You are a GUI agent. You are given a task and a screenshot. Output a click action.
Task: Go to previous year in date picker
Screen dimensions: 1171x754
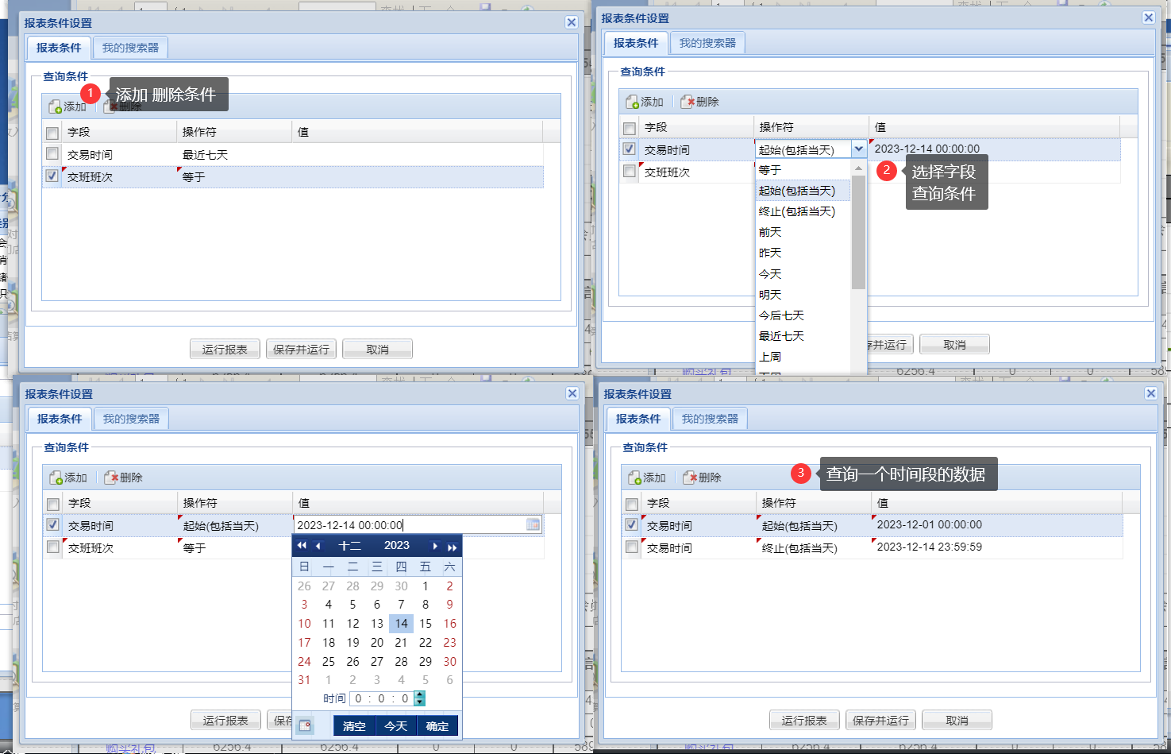302,546
